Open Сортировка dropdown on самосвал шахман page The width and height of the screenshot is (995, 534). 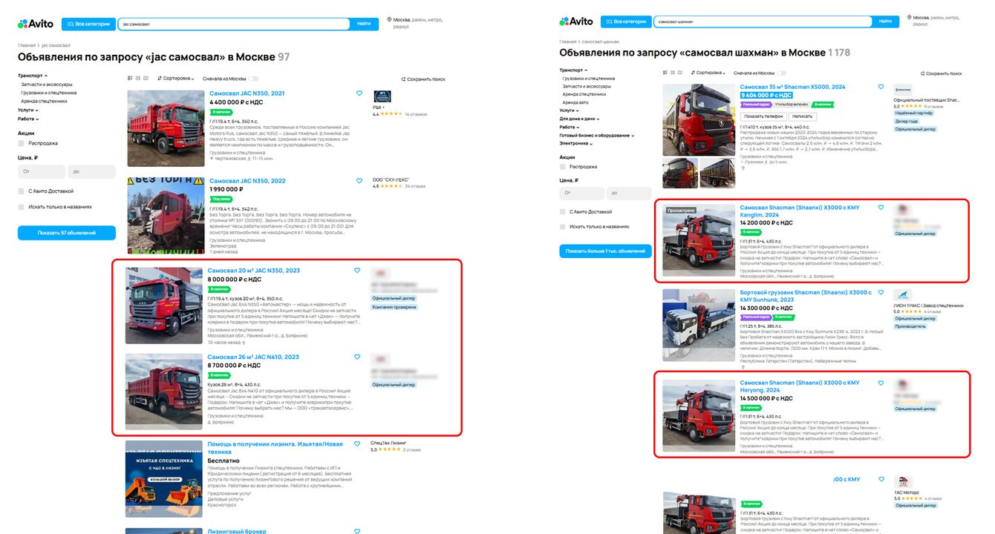[707, 73]
